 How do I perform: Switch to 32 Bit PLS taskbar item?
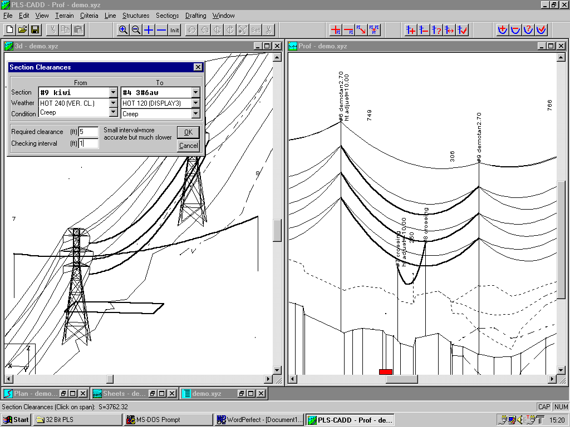click(78, 420)
